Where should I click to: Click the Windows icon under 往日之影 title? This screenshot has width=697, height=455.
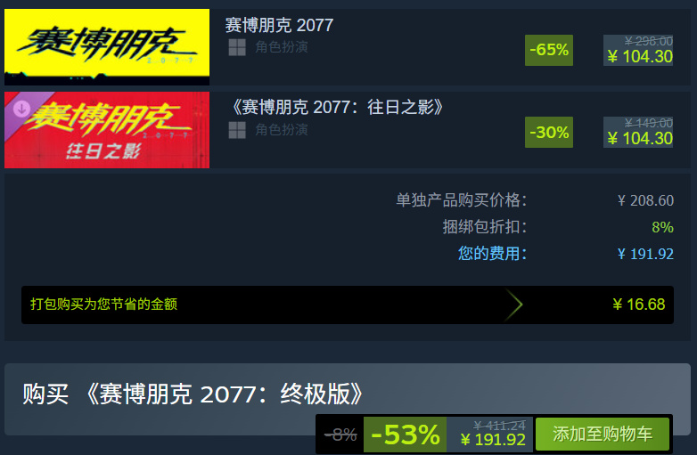click(237, 130)
